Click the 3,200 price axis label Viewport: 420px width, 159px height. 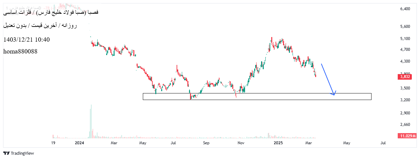[x=405, y=100]
